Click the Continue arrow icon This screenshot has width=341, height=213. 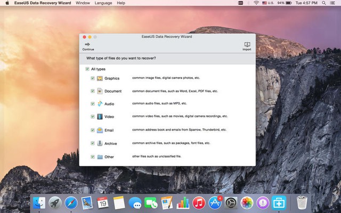87,44
